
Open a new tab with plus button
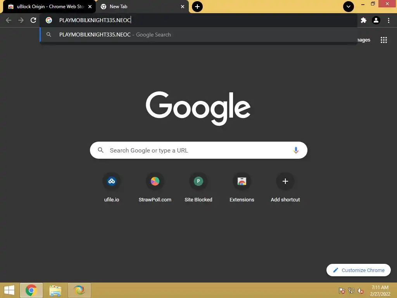click(x=197, y=7)
